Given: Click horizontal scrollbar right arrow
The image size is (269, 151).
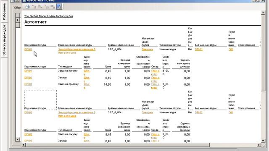Looking at the screenshot, I should point(259,145).
